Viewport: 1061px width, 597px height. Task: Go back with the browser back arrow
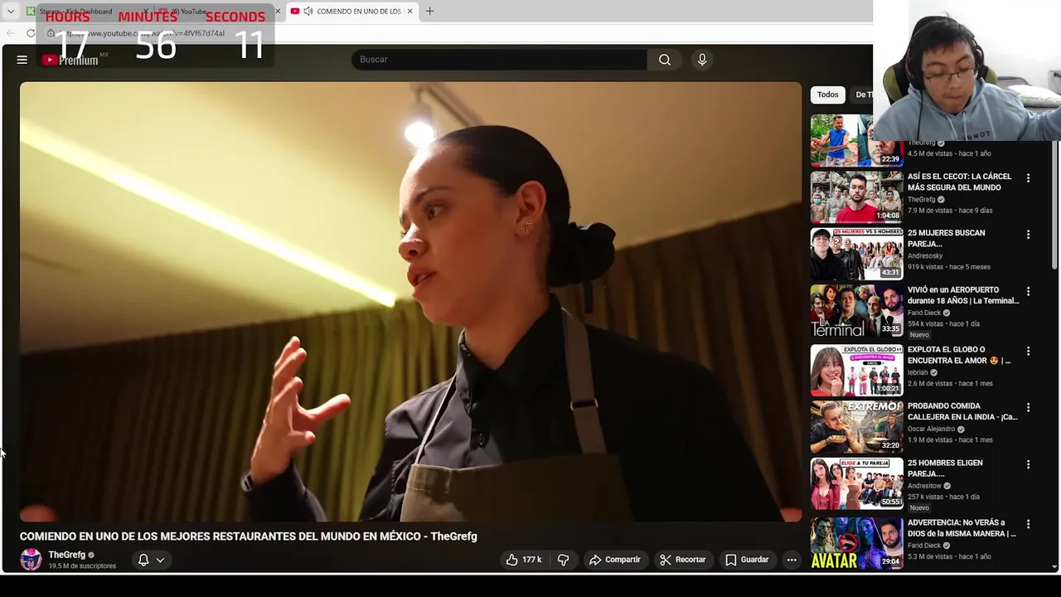(x=11, y=33)
